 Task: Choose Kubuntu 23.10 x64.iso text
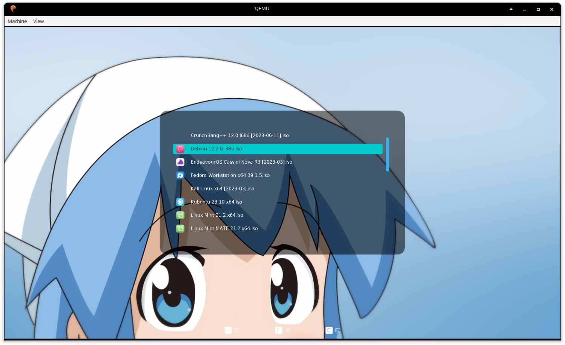pos(216,202)
